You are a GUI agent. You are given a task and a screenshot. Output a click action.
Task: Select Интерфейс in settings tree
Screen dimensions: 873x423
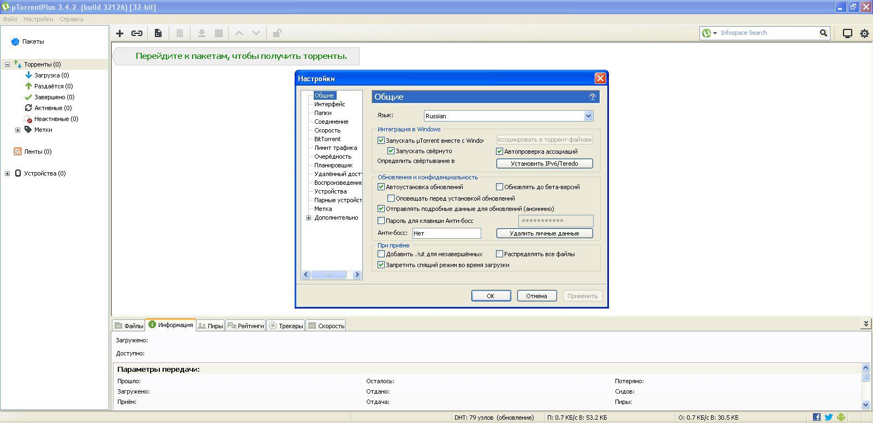pyautogui.click(x=330, y=104)
